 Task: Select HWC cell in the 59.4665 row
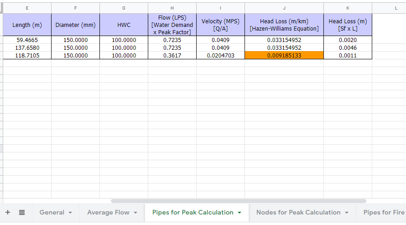(124, 40)
